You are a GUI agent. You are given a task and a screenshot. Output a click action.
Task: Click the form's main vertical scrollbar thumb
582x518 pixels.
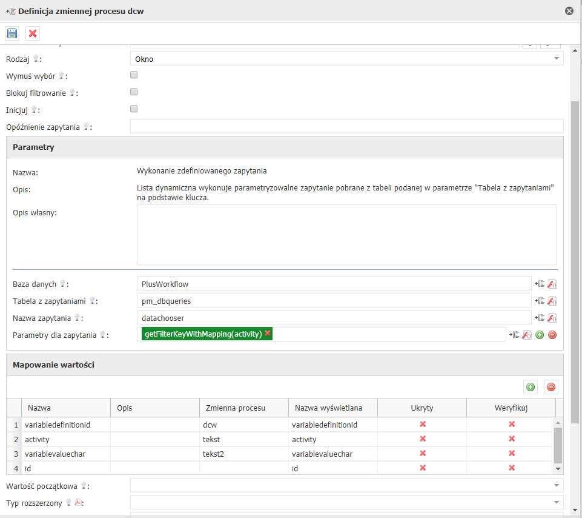[x=575, y=262]
